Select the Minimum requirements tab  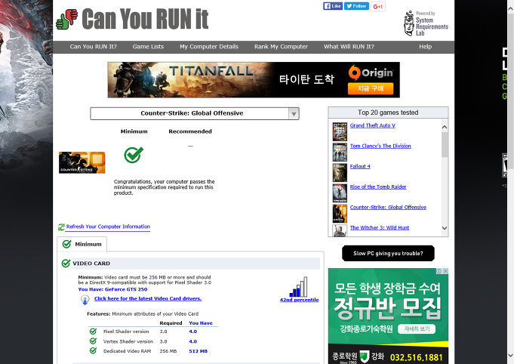[82, 244]
